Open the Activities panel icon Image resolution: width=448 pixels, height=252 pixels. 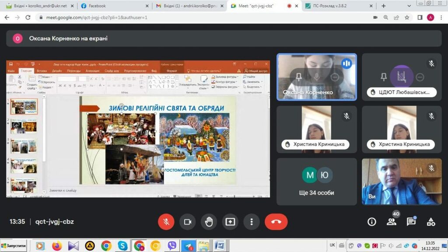point(431,222)
